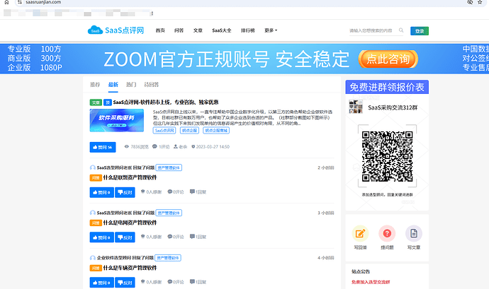Screen dimensions: 489x289
Task: Click 问答 badge beside 什么是车辆资产管理软件
Action: tap(96, 268)
